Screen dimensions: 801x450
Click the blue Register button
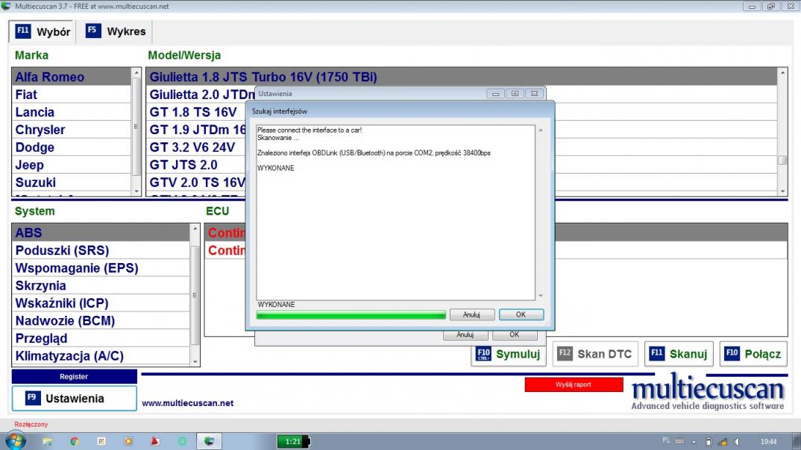click(x=74, y=376)
